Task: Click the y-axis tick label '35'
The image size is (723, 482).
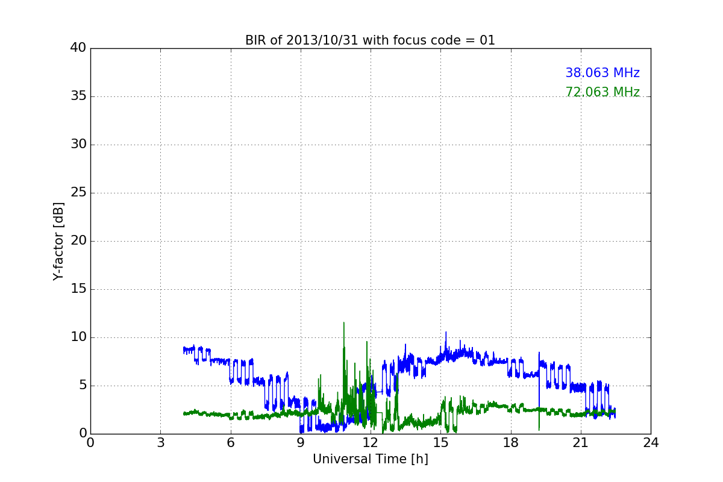Action: coord(78,96)
